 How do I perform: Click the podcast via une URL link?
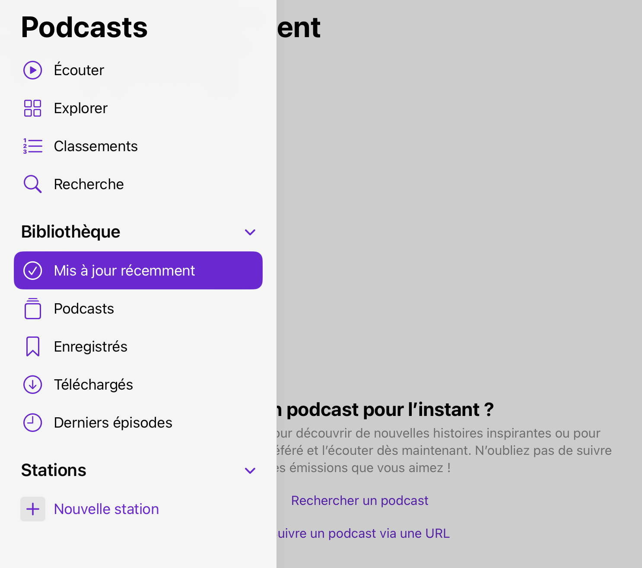[363, 533]
